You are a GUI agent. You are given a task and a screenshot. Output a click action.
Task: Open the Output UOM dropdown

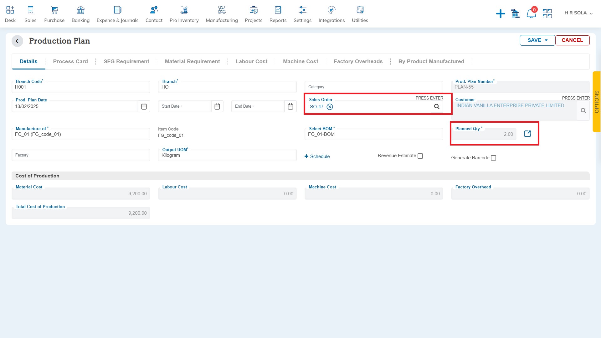coord(227,155)
